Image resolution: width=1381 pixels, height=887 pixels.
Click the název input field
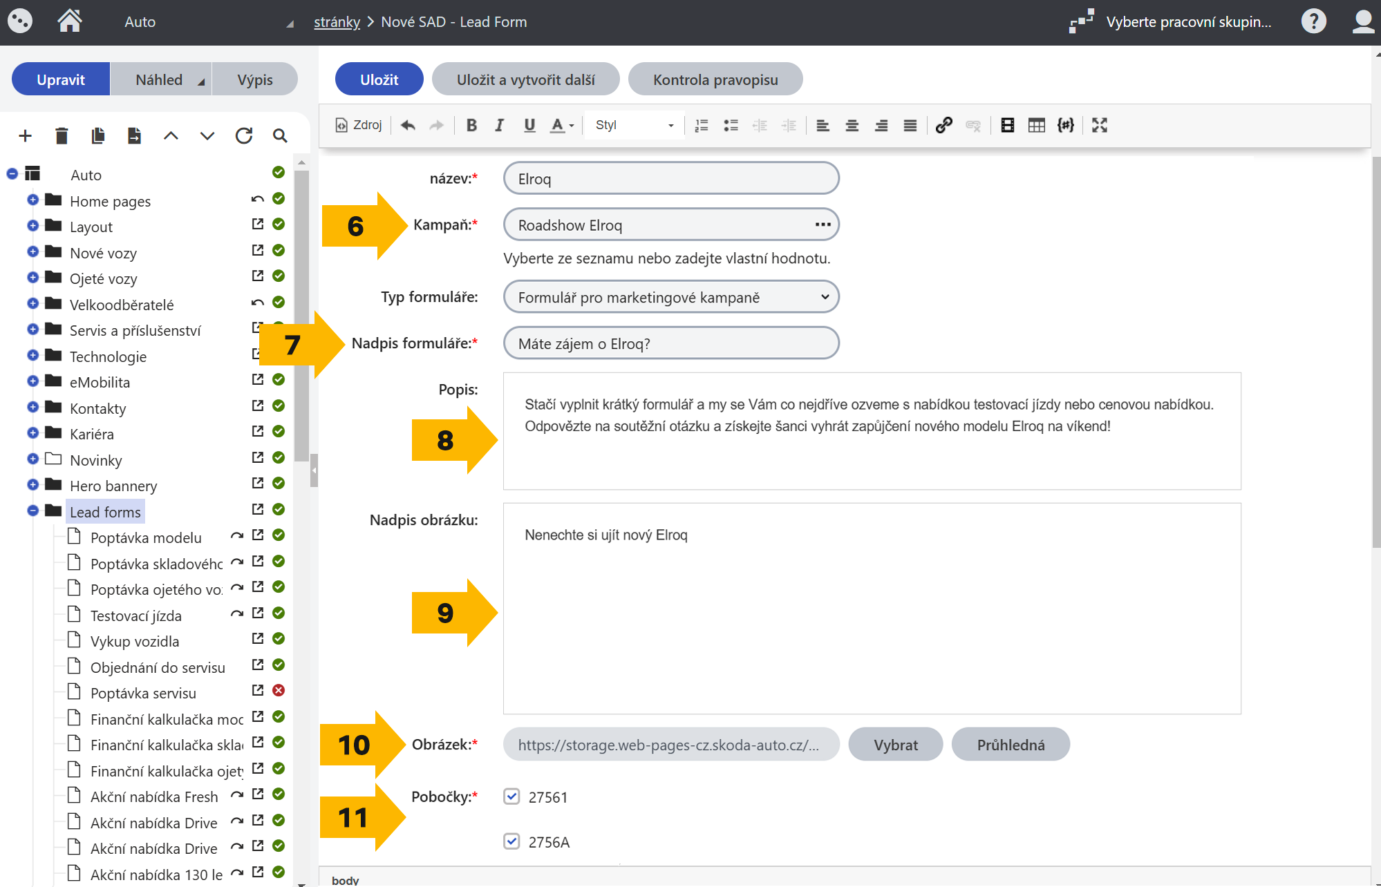coord(671,178)
